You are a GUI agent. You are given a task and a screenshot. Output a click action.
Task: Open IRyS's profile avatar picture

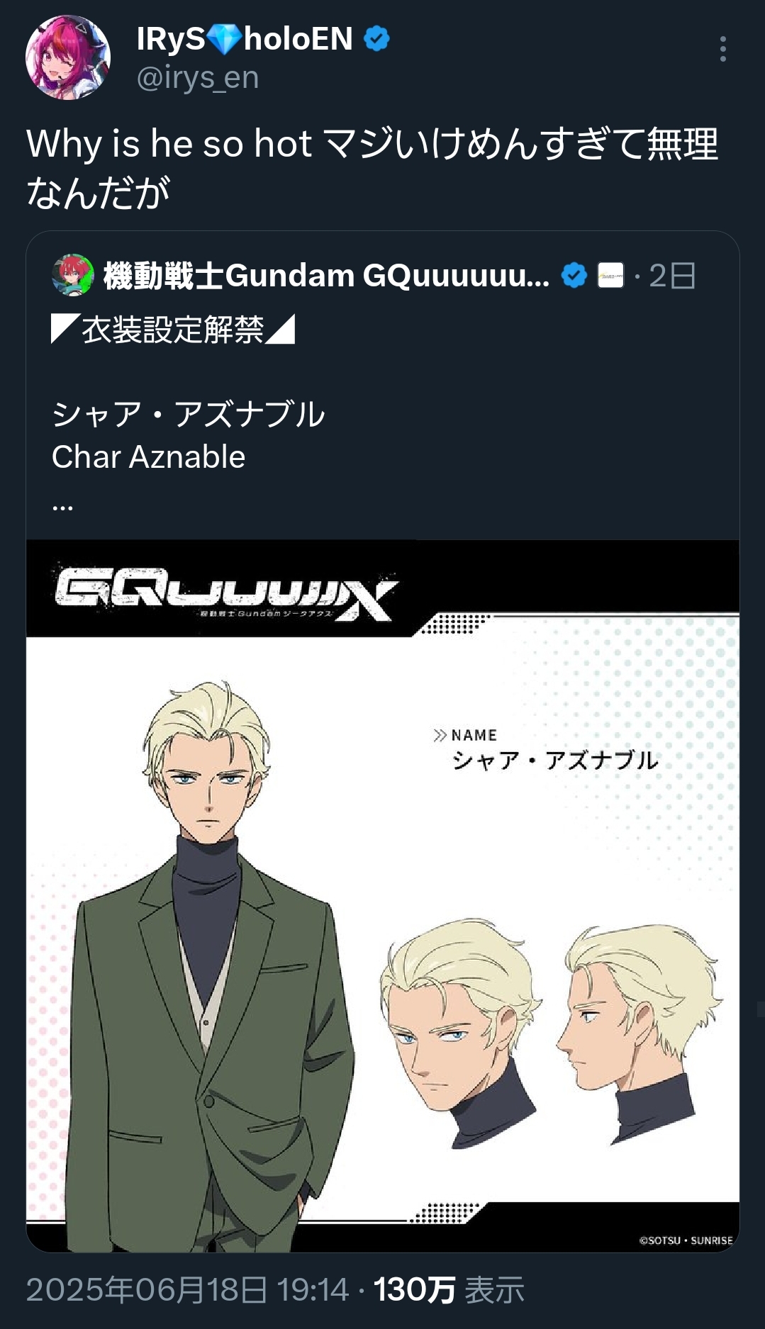(x=68, y=57)
